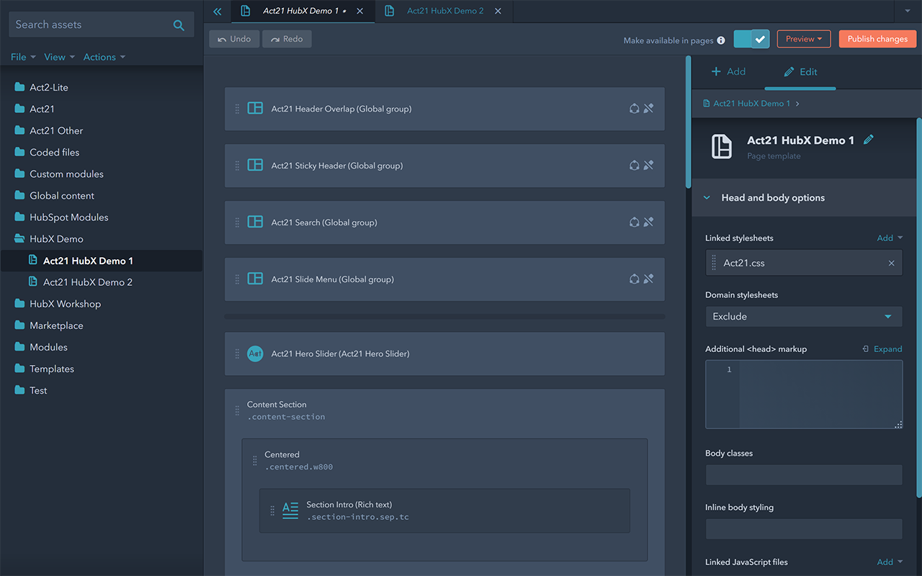Click the Undo button
Screen dimensions: 922x576
point(234,39)
